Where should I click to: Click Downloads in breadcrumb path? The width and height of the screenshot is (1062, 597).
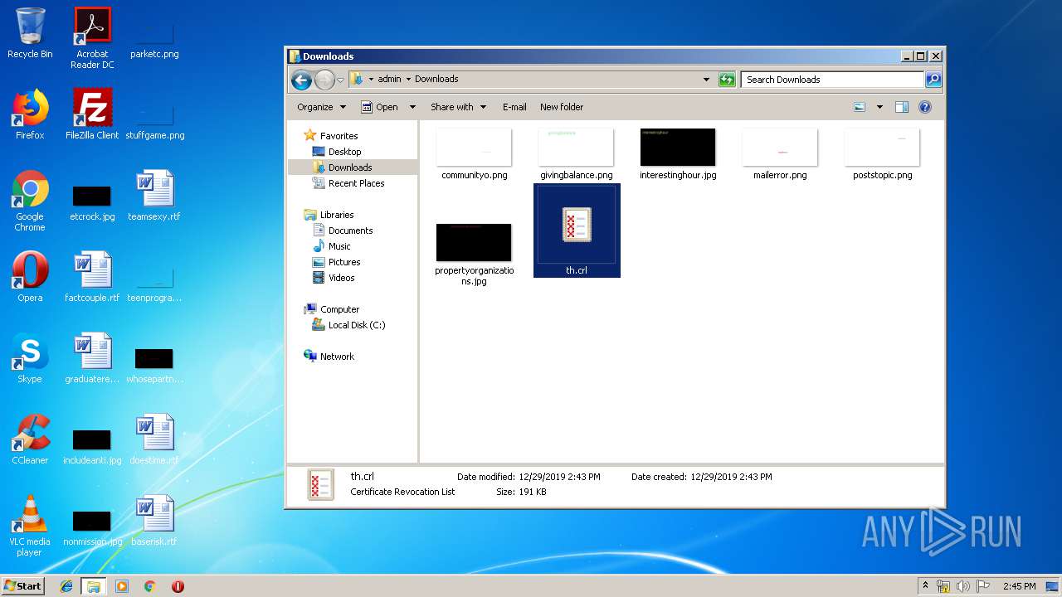(436, 79)
